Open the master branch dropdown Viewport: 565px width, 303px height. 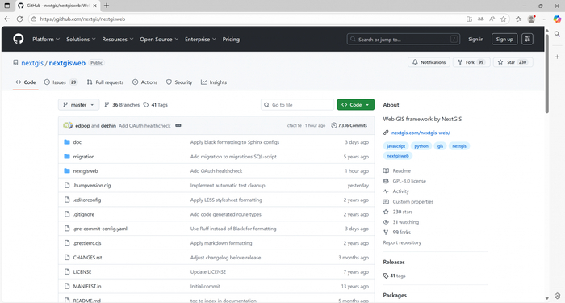[x=78, y=104]
